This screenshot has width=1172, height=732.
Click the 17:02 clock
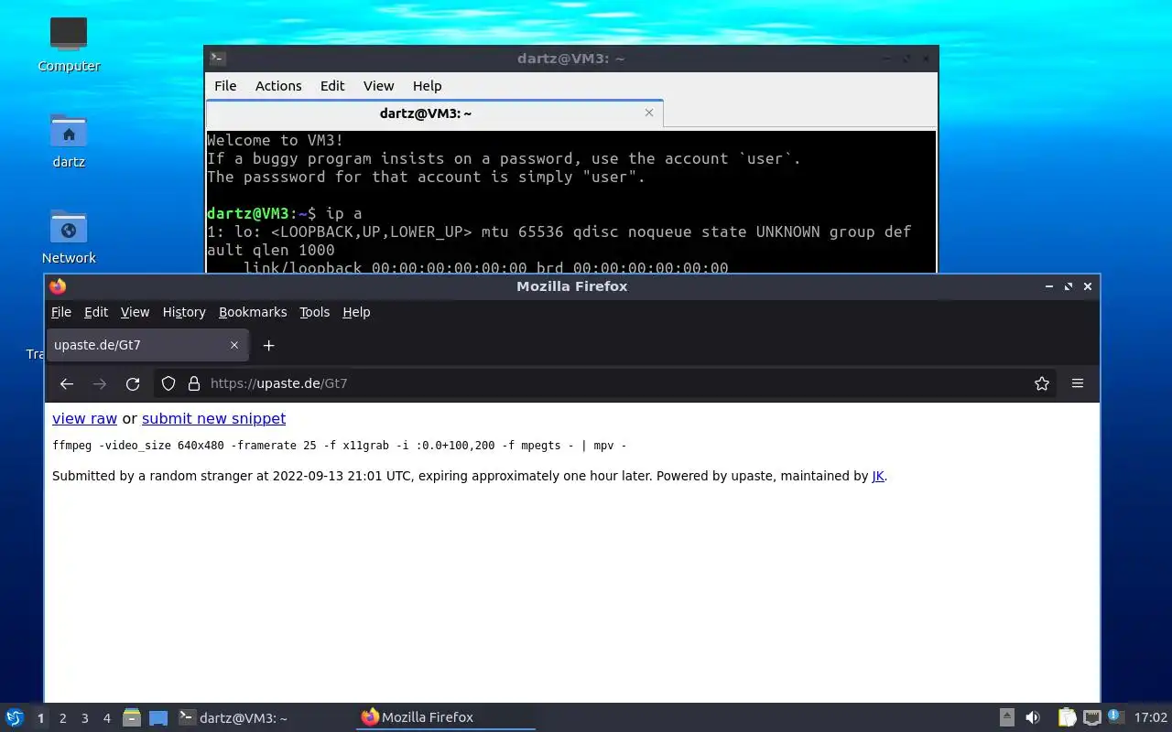coord(1151,718)
